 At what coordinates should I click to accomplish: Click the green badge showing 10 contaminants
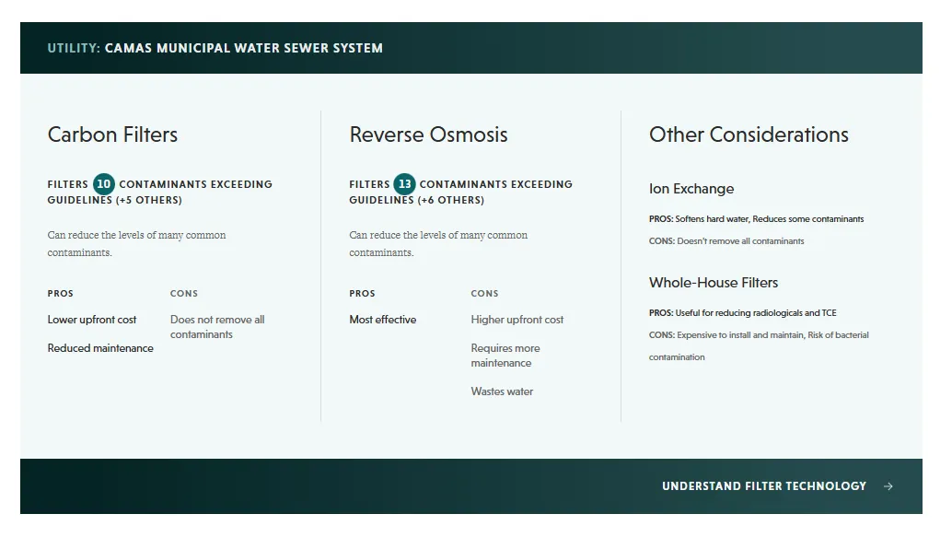tap(104, 183)
